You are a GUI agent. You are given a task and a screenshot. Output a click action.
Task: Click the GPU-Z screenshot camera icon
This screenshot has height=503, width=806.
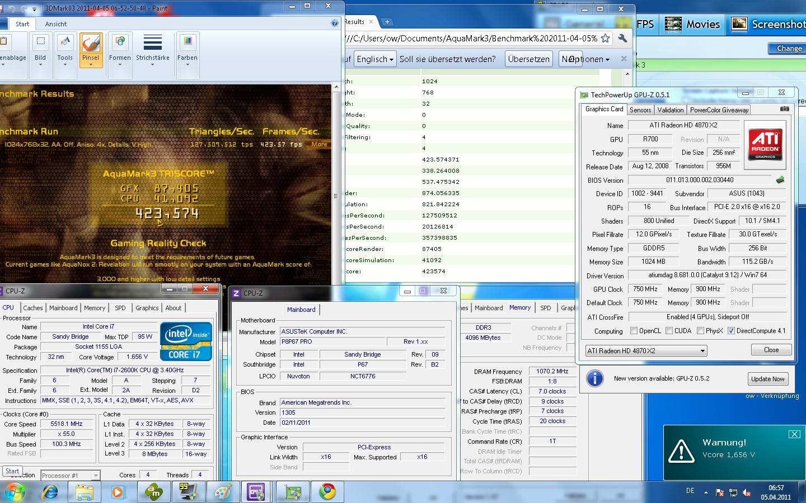[x=785, y=109]
